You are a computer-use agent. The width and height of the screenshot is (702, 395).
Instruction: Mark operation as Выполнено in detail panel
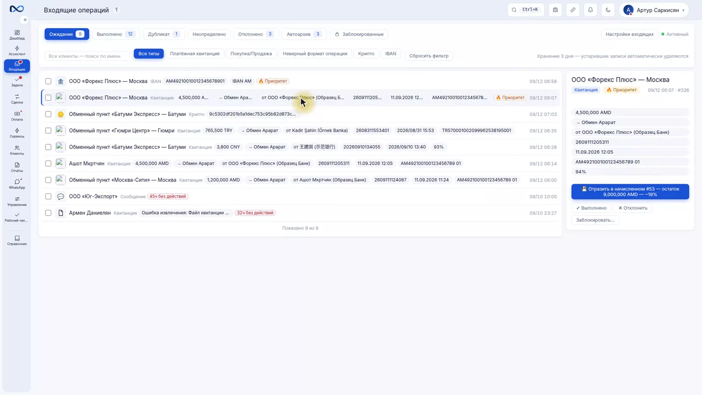point(591,208)
